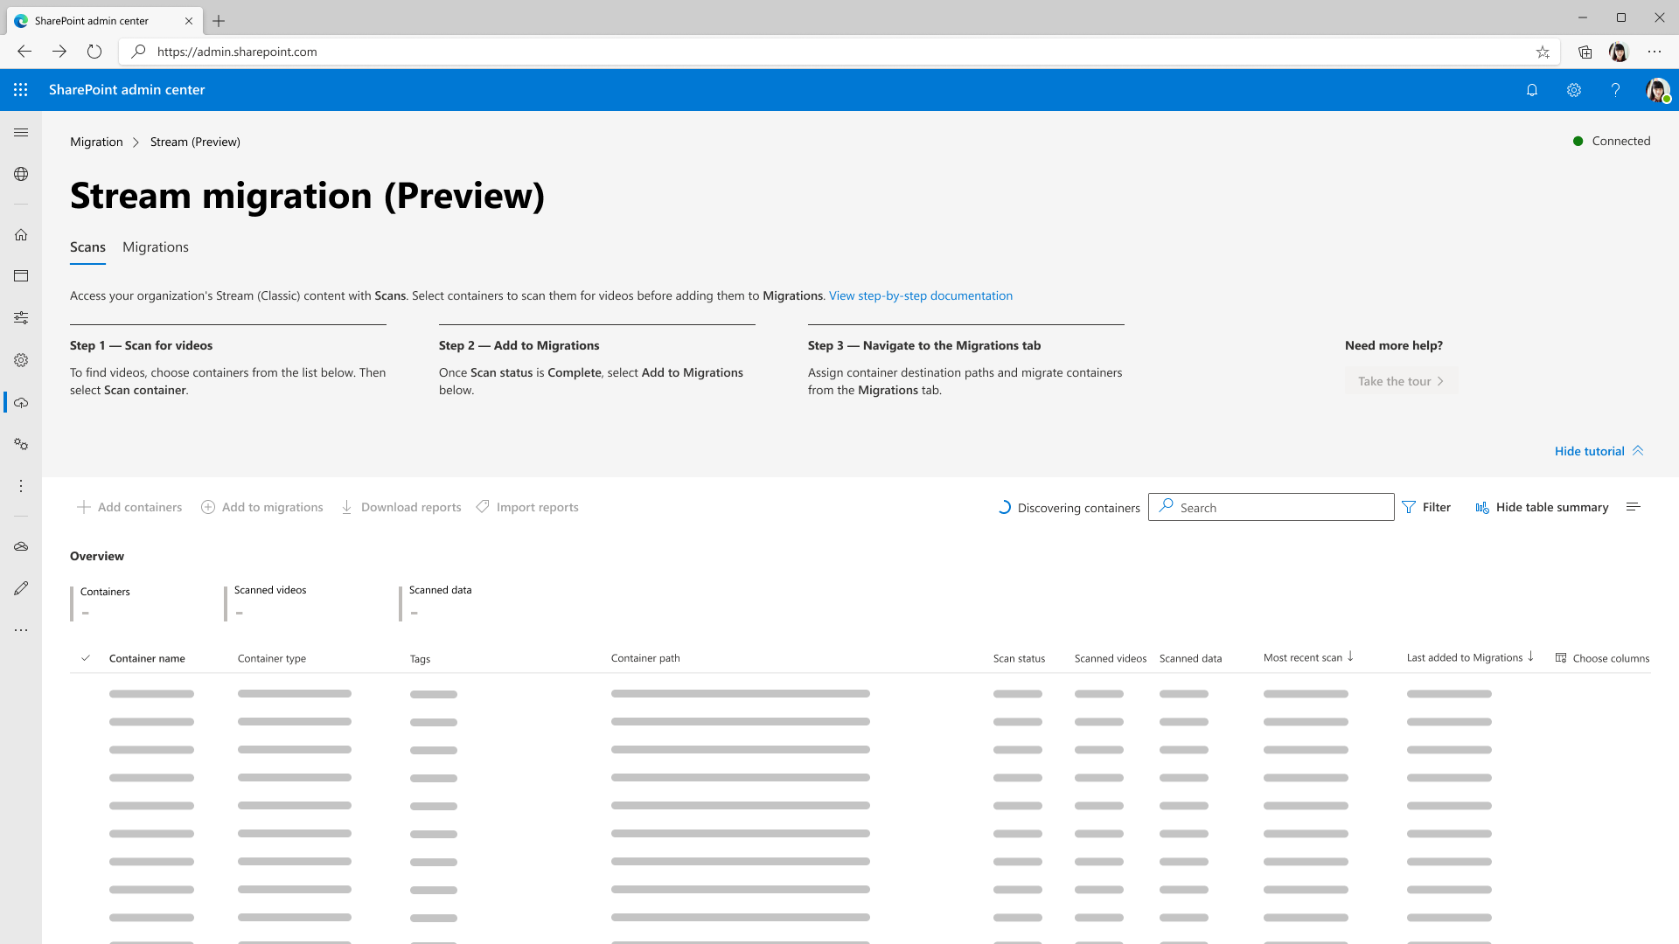Viewport: 1679px width, 944px height.
Task: Check the container name header checkbox
Action: tap(86, 657)
